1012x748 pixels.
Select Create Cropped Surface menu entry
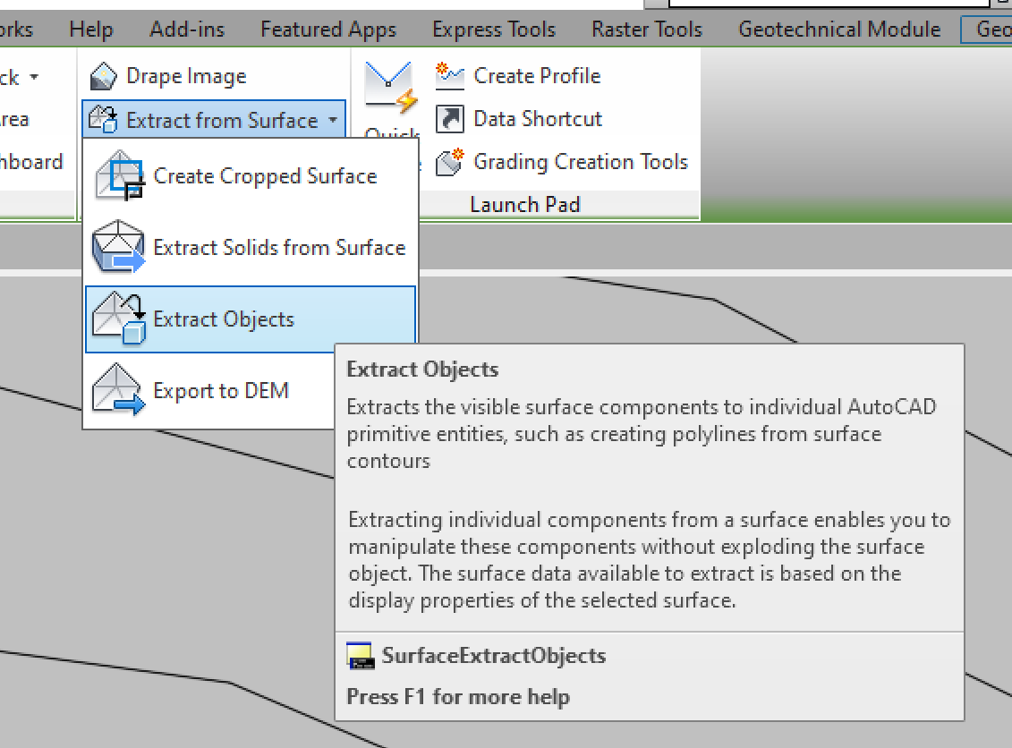click(x=265, y=175)
